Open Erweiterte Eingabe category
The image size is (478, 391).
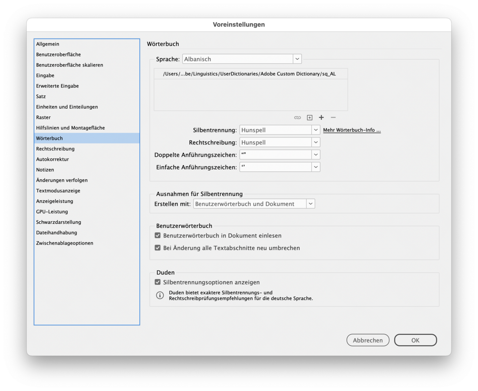(87, 86)
